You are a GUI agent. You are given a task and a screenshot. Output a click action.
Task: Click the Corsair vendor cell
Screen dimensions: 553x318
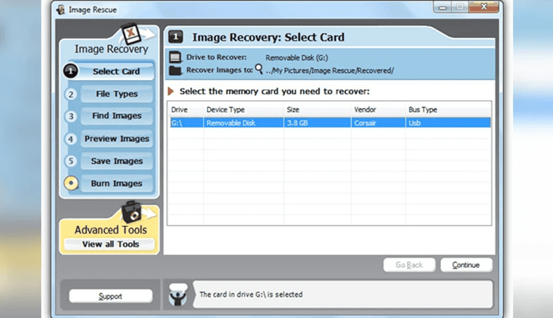pyautogui.click(x=378, y=123)
